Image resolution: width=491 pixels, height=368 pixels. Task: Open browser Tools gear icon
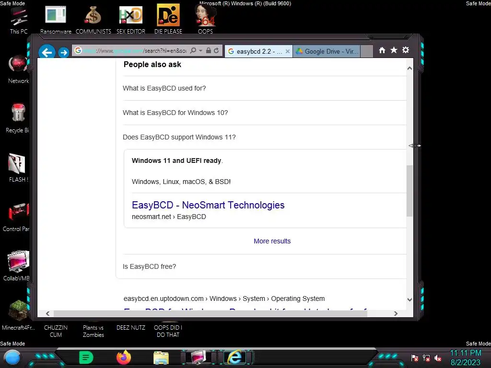click(x=406, y=50)
